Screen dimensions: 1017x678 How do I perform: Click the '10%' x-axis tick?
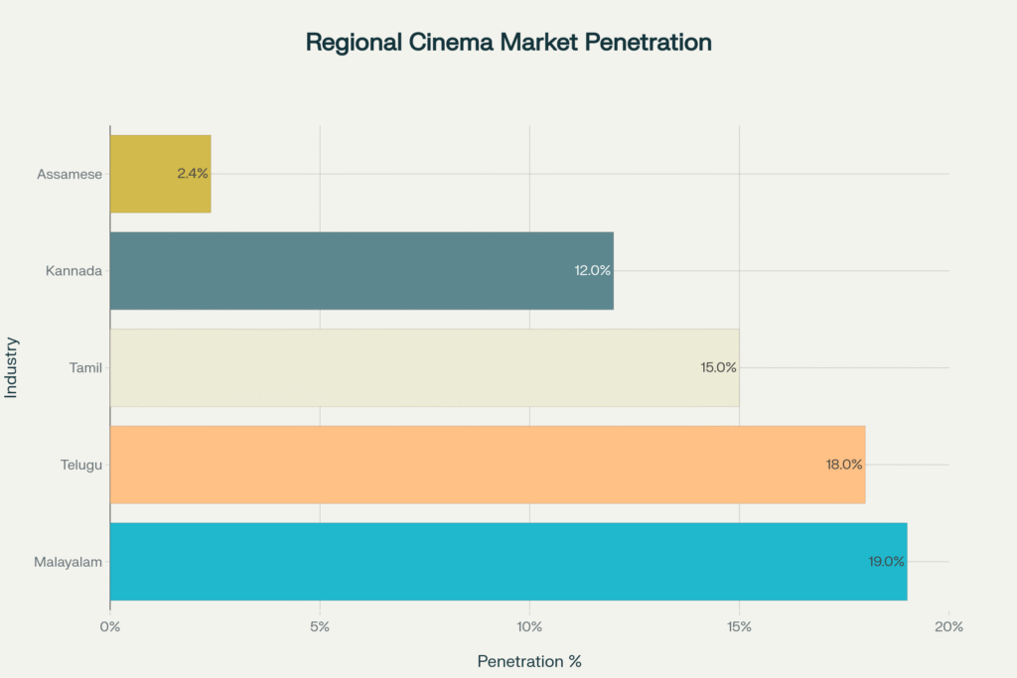point(530,626)
